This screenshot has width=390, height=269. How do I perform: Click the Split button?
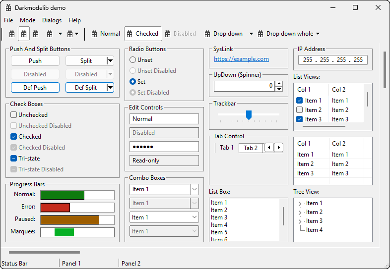(x=86, y=61)
